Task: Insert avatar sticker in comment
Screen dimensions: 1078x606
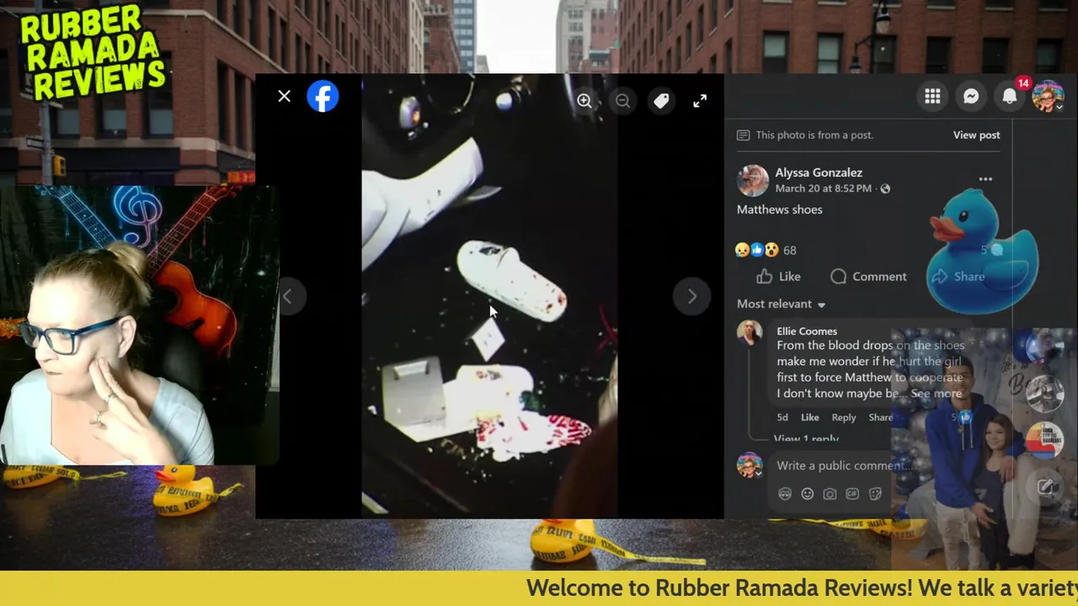Action: pos(785,494)
